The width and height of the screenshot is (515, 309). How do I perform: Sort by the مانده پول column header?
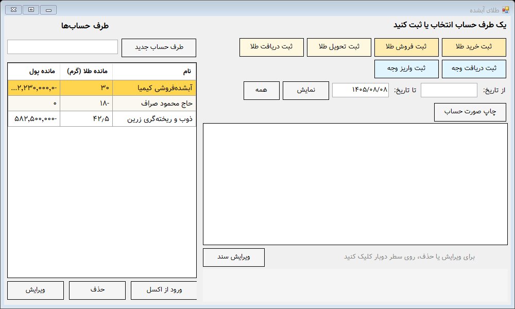(34, 71)
